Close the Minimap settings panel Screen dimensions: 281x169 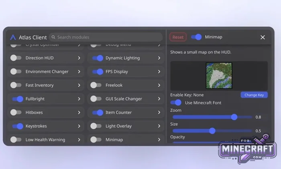263,37
